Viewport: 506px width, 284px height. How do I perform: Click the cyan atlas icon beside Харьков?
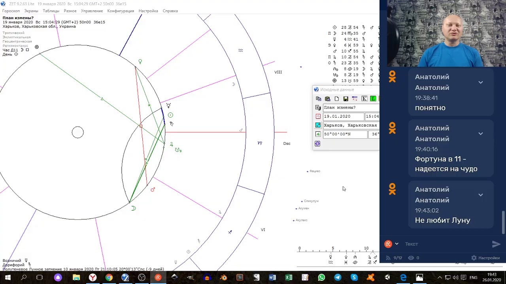pos(318,125)
